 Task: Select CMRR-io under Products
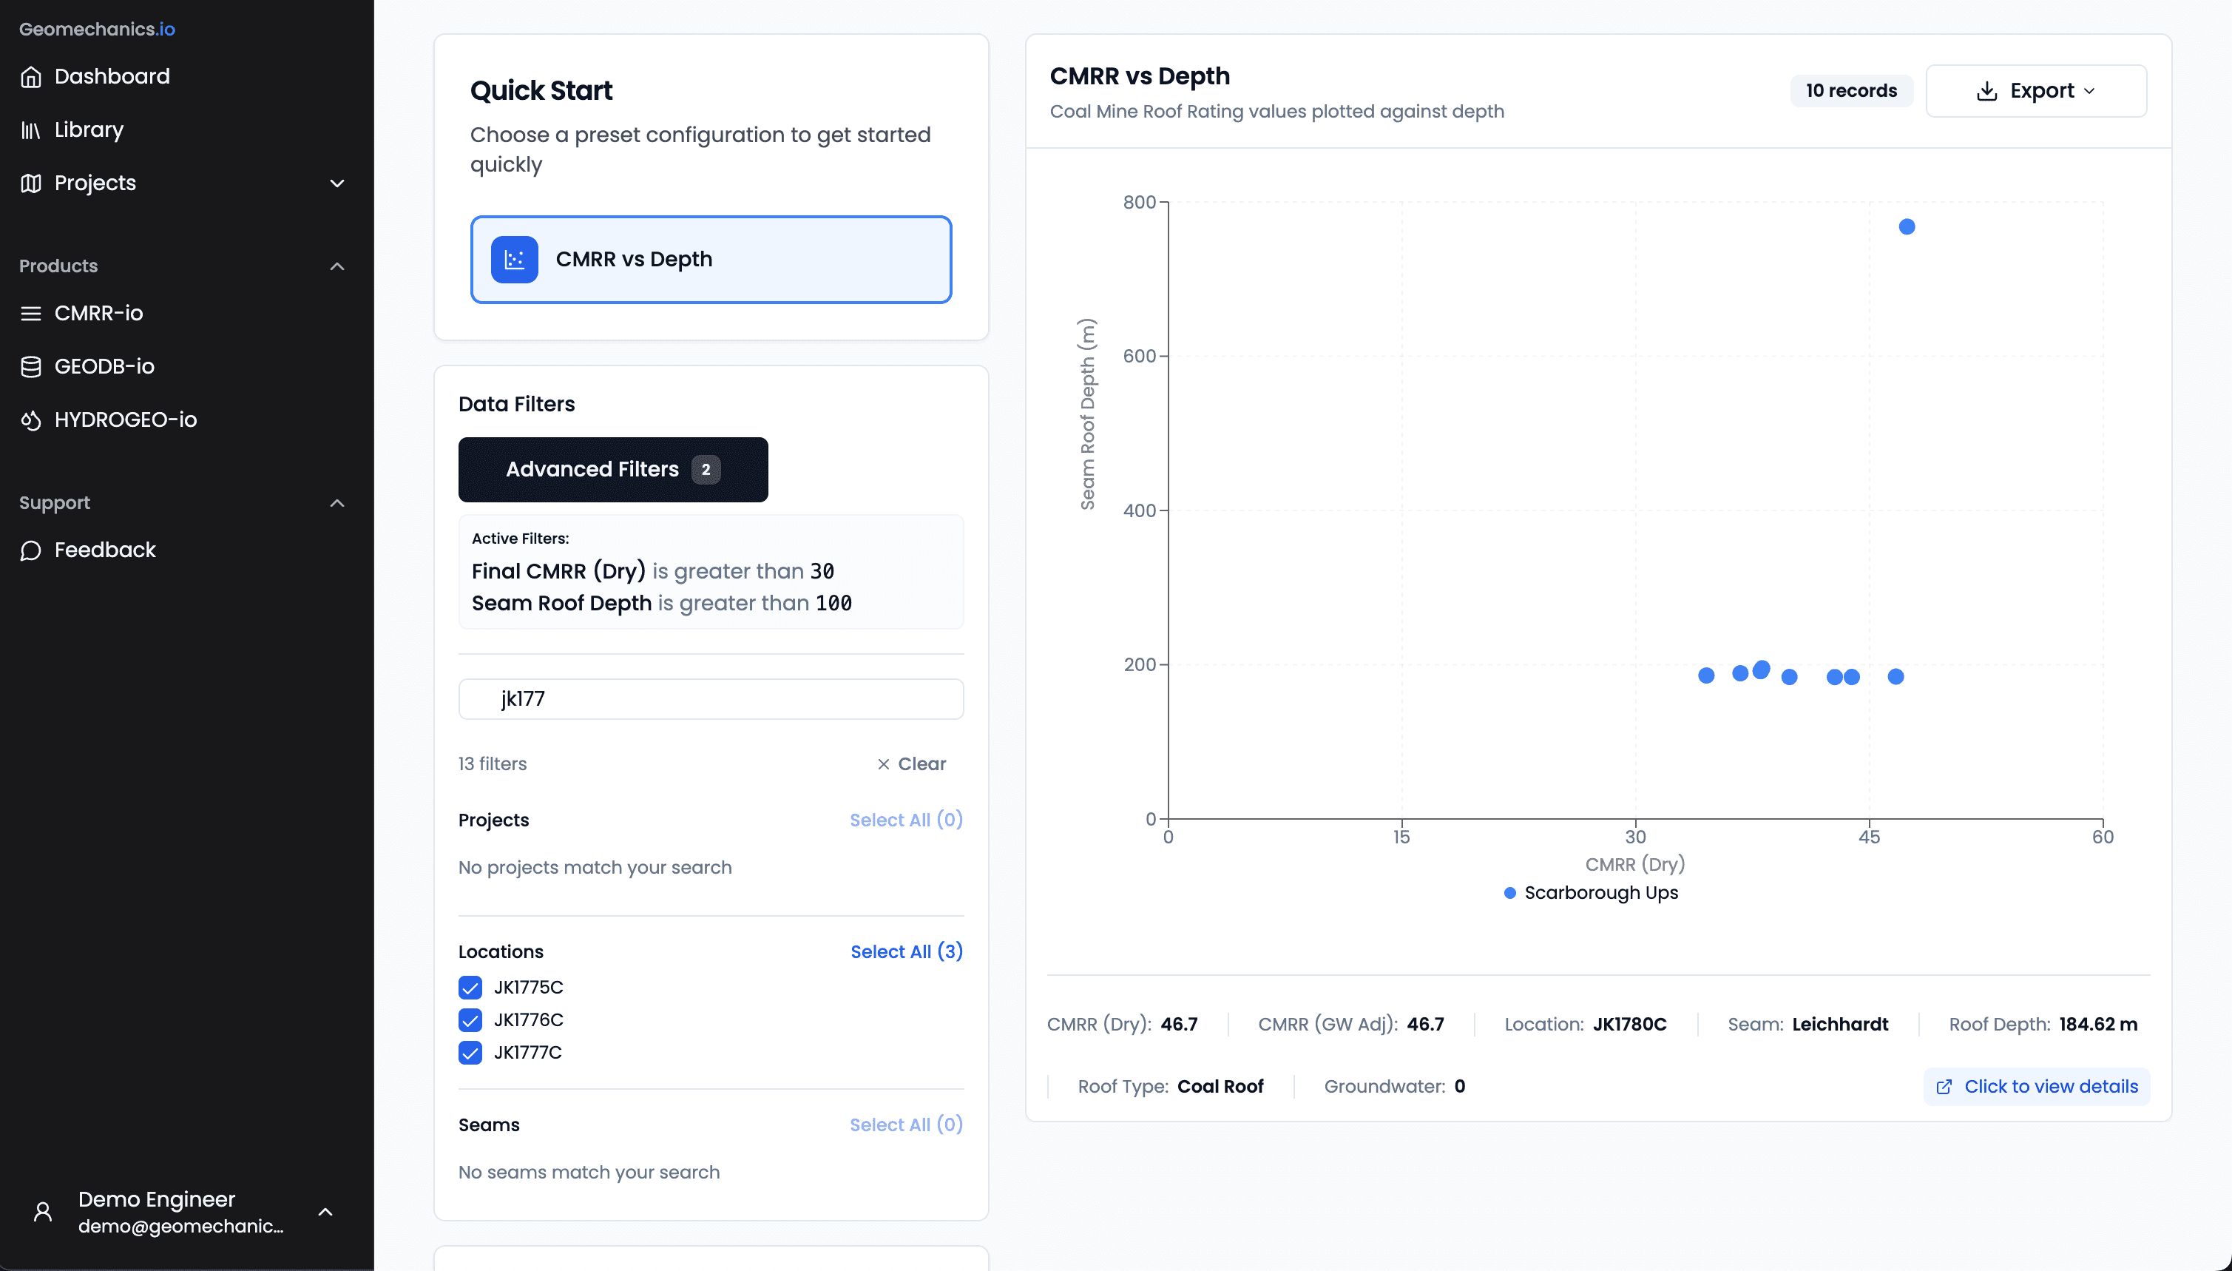pyautogui.click(x=98, y=312)
